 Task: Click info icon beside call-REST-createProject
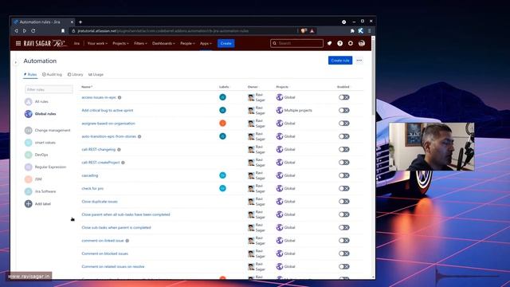123,163
